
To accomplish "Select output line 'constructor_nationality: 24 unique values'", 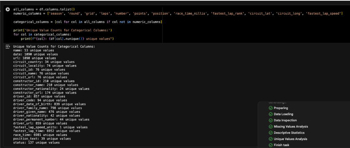I will 51,89.
